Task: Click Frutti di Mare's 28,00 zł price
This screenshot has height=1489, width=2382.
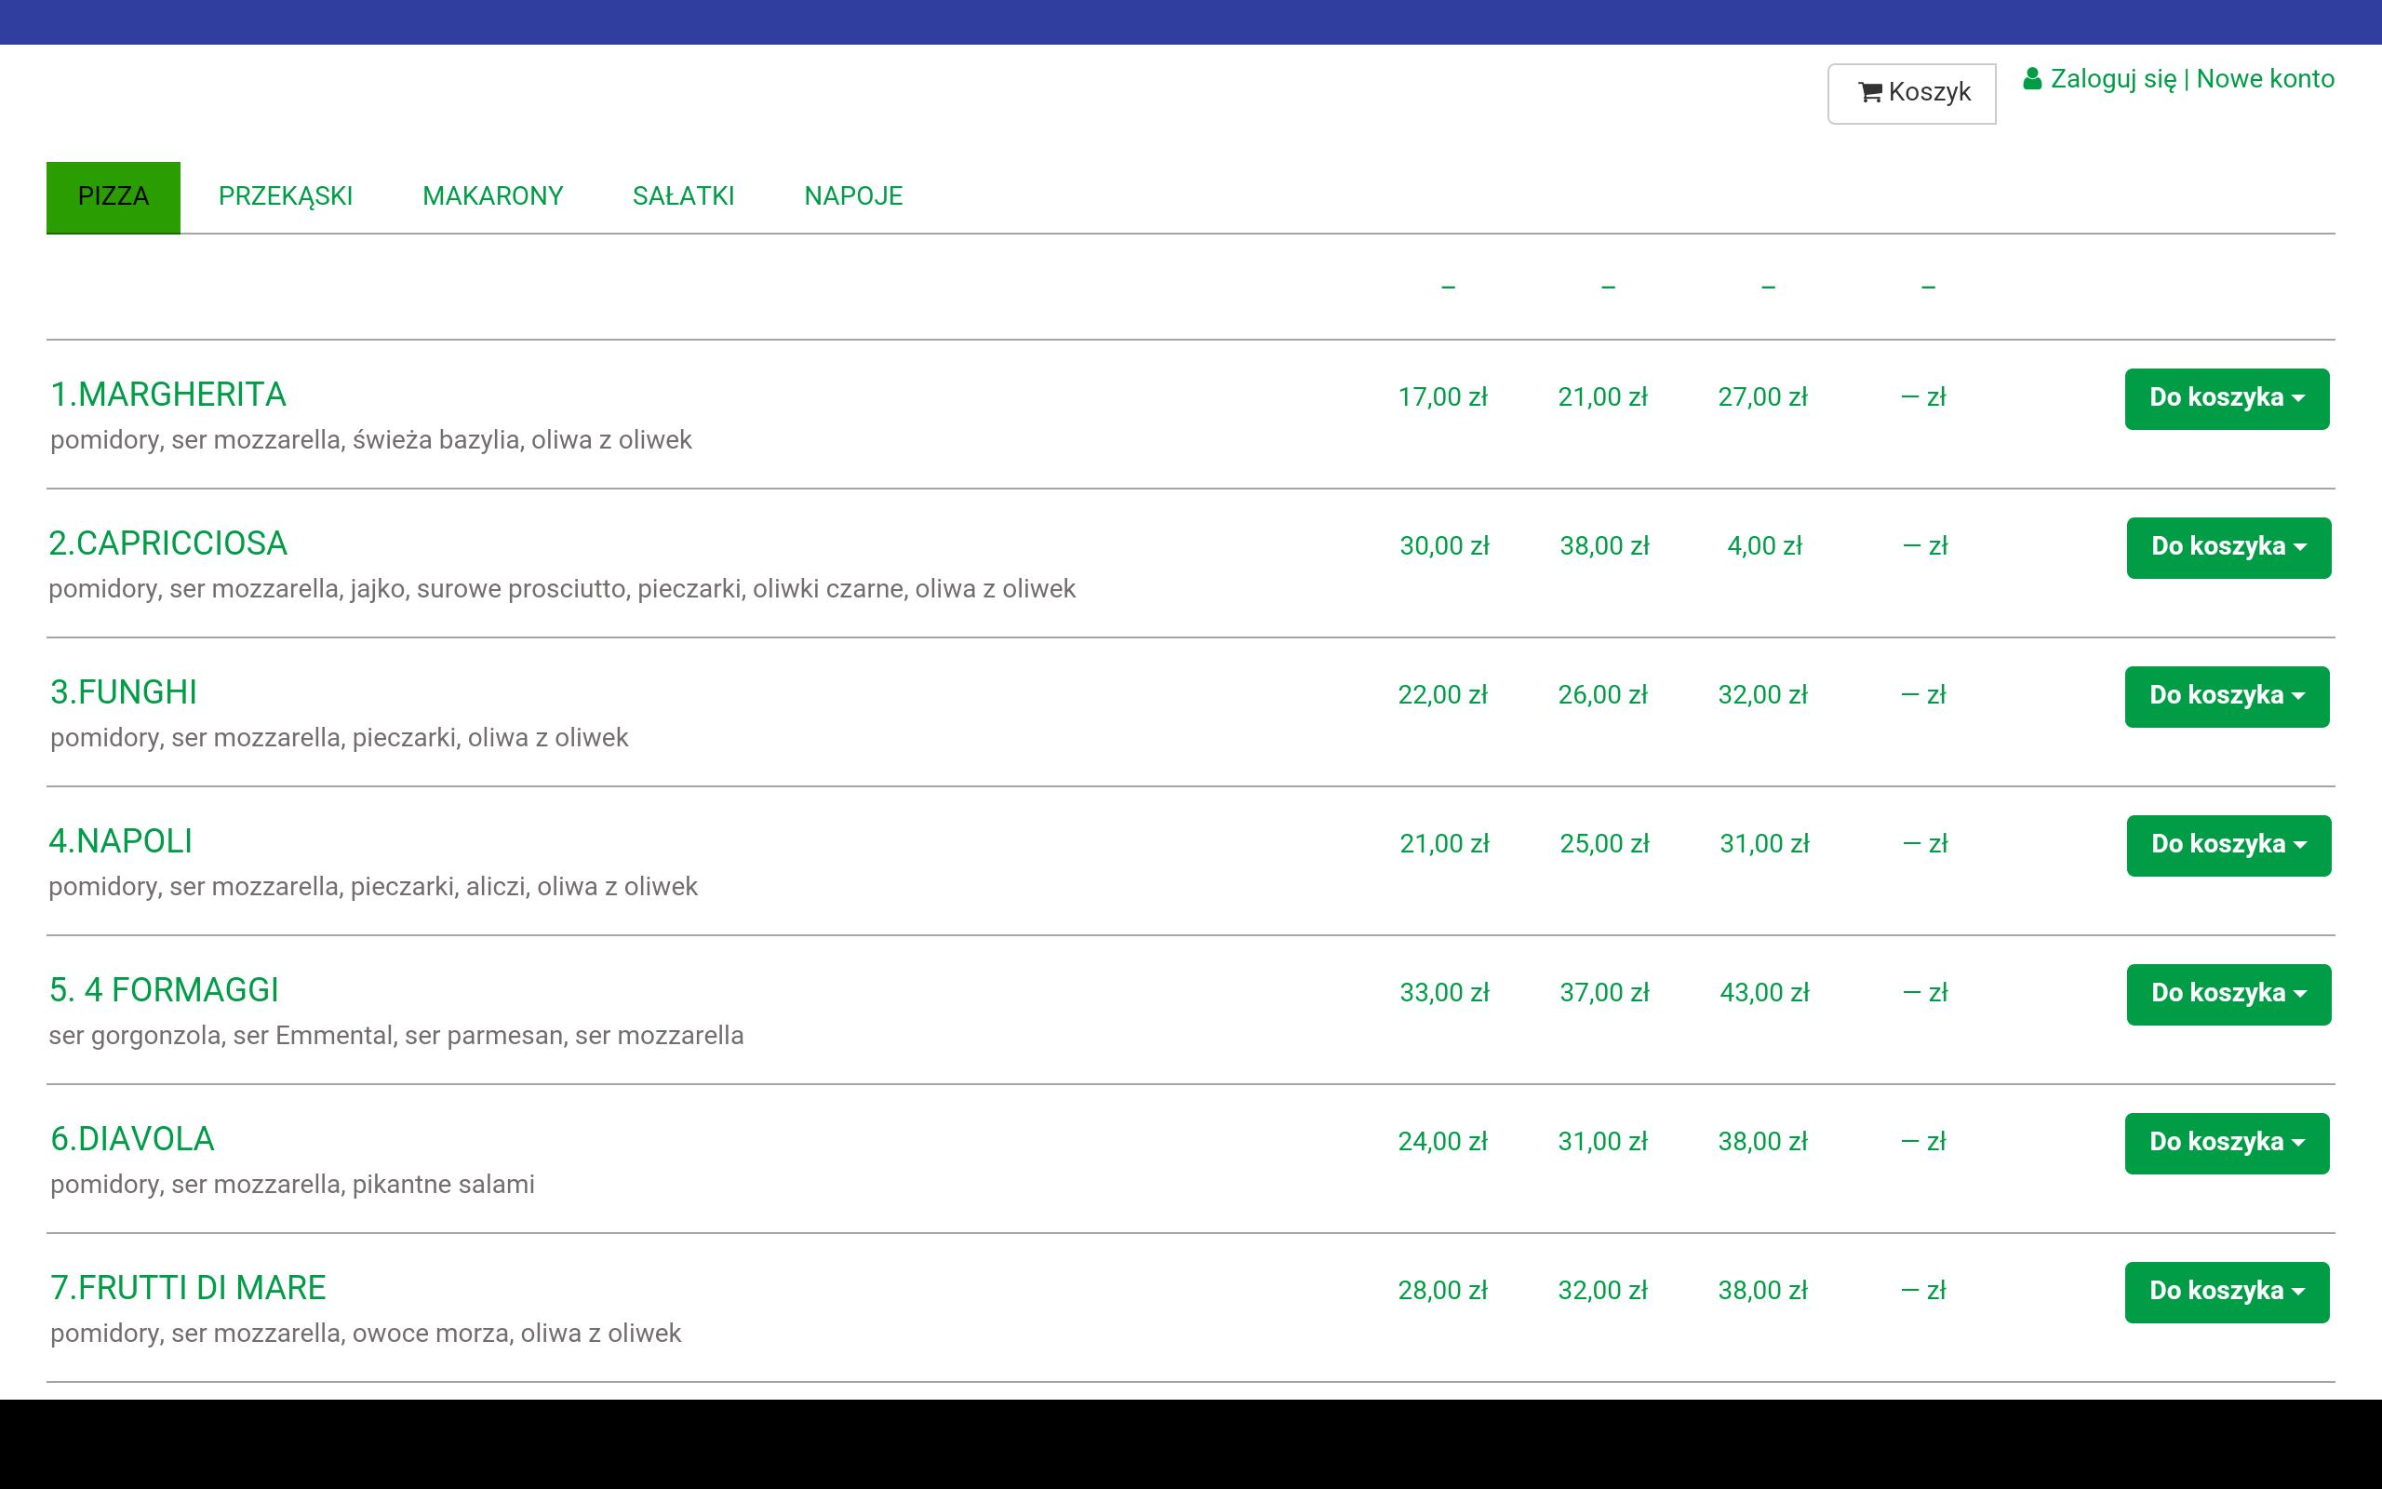Action: click(1443, 1290)
